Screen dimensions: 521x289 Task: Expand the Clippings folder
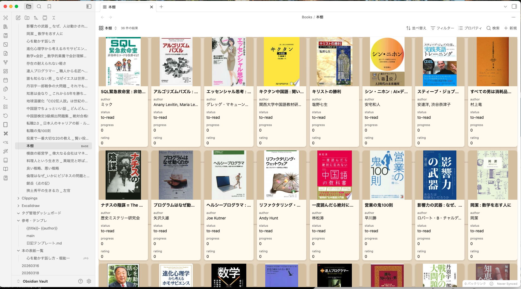pos(18,198)
